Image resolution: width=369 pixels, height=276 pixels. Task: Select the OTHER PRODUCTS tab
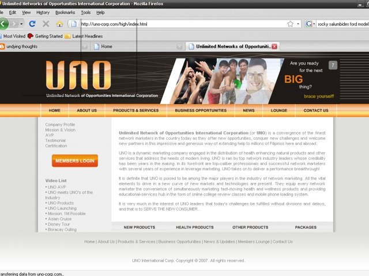click(250, 227)
